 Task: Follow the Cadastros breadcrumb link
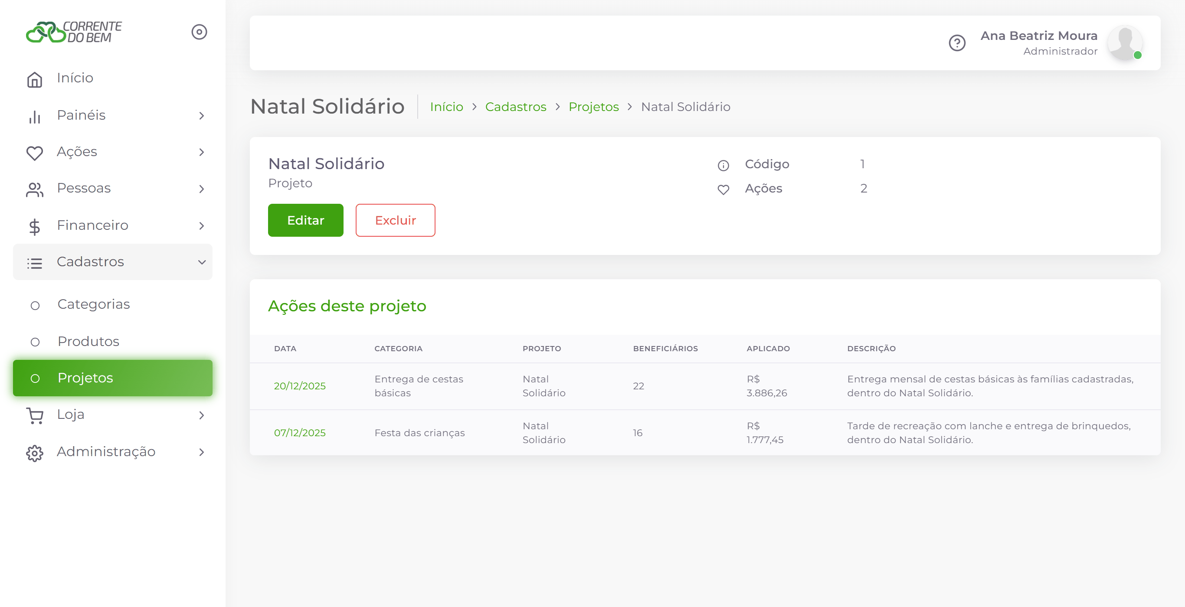[516, 107]
